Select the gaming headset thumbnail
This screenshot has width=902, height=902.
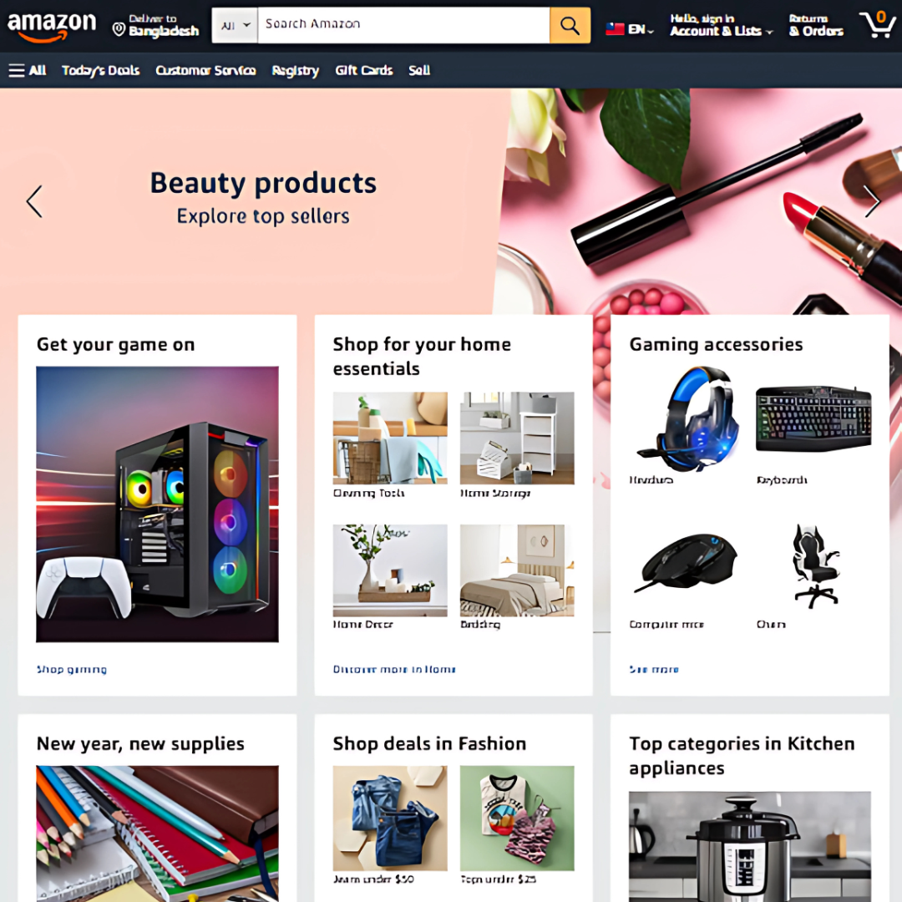(687, 418)
